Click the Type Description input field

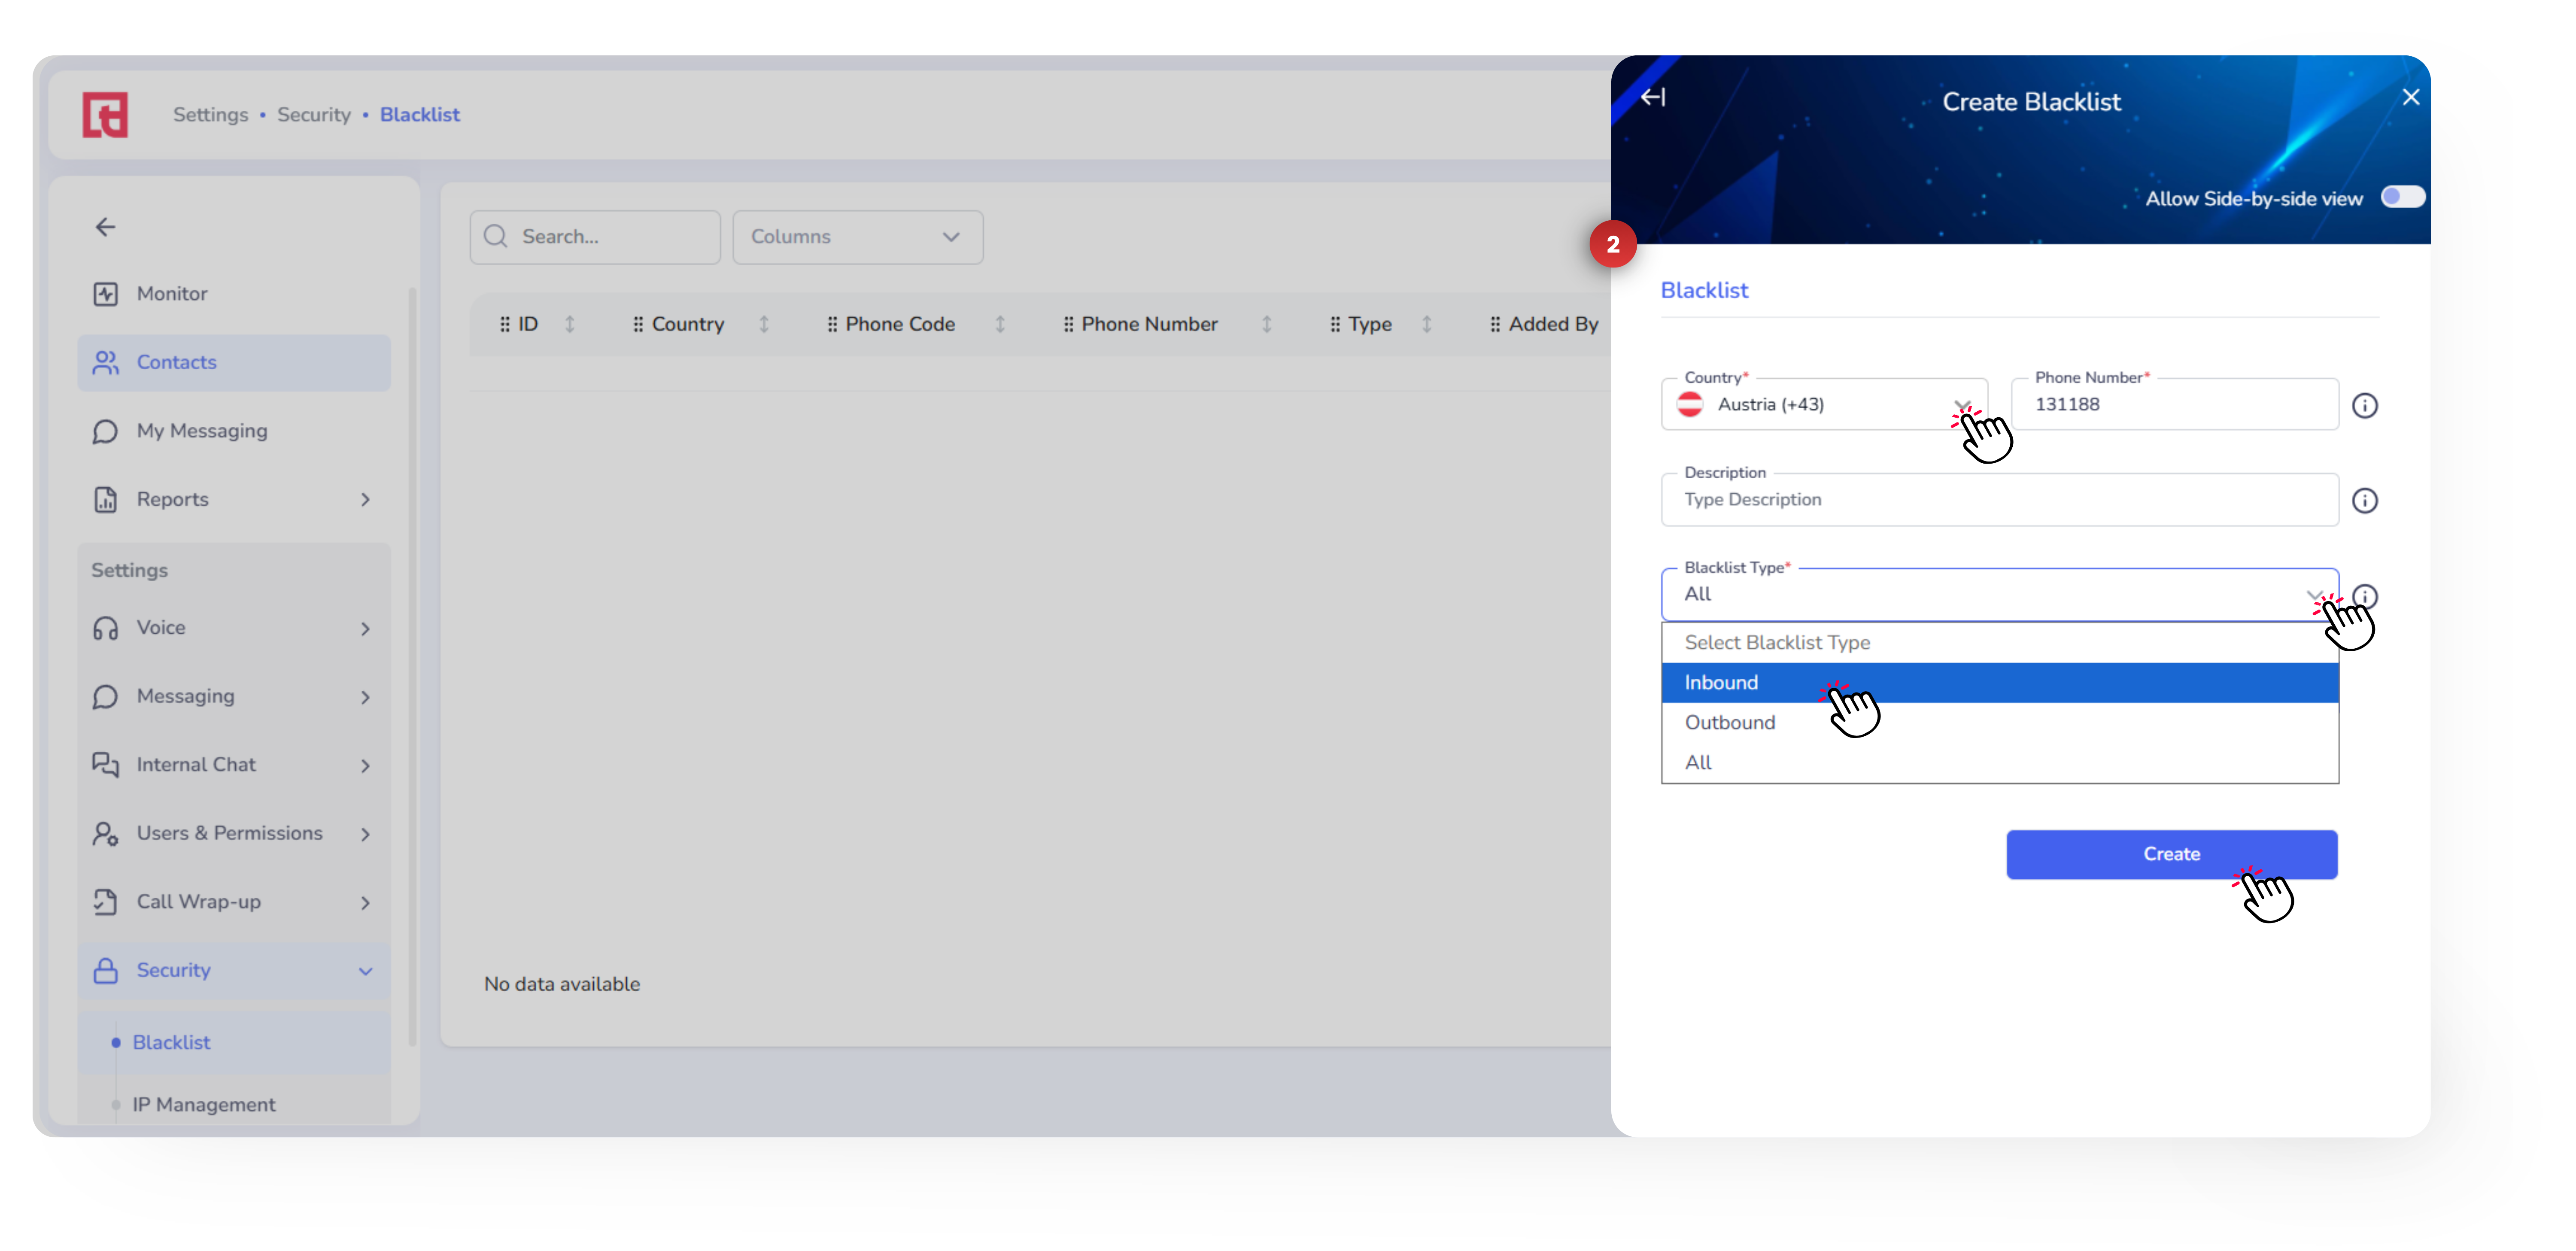pyautogui.click(x=1999, y=500)
